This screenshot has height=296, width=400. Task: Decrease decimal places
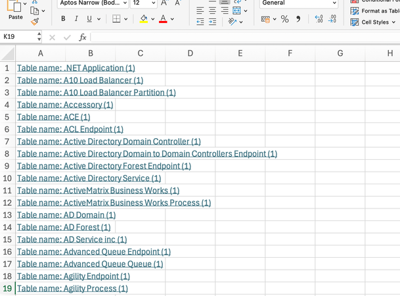click(332, 19)
